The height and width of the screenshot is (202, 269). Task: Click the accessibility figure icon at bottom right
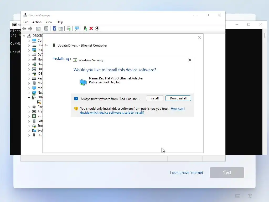[250, 196]
